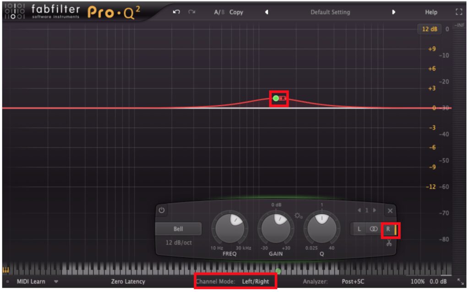The image size is (469, 292).
Task: Click the resize interface arrows icon
Action: pos(460,281)
